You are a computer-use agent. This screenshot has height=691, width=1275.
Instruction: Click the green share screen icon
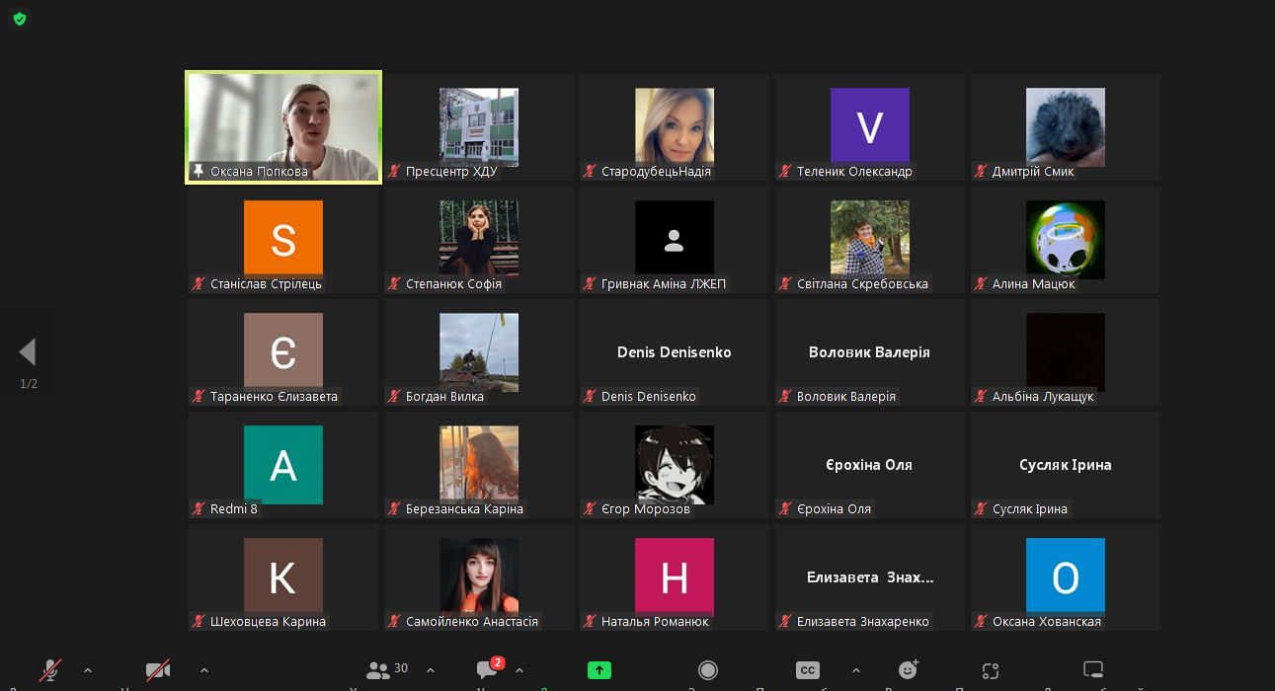pyautogui.click(x=599, y=670)
